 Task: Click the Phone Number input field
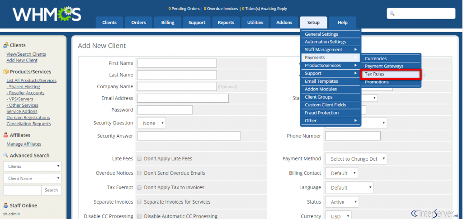point(353,136)
